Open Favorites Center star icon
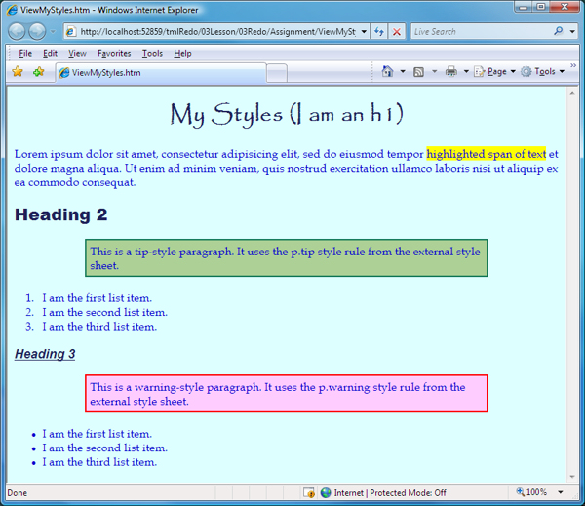 click(x=18, y=71)
